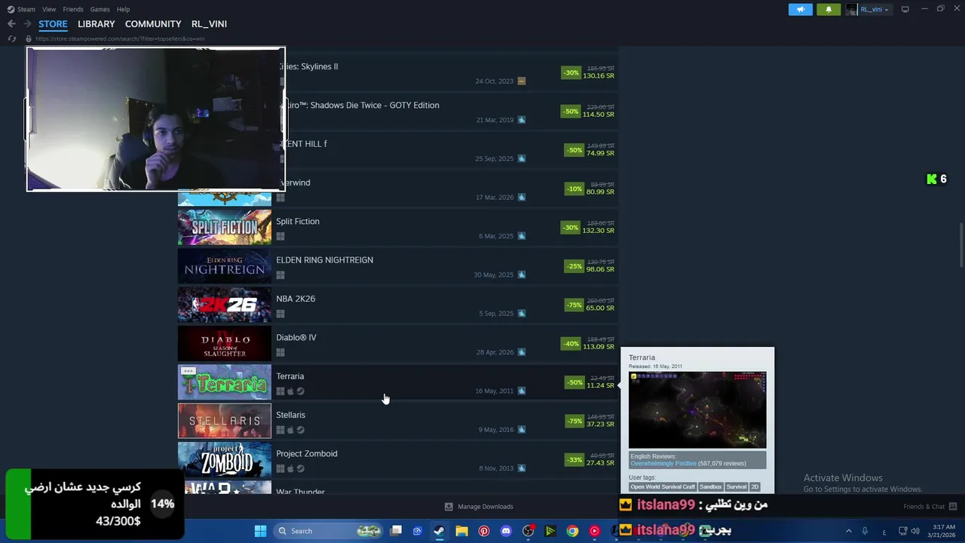Click the account avatar picture

(851, 9)
